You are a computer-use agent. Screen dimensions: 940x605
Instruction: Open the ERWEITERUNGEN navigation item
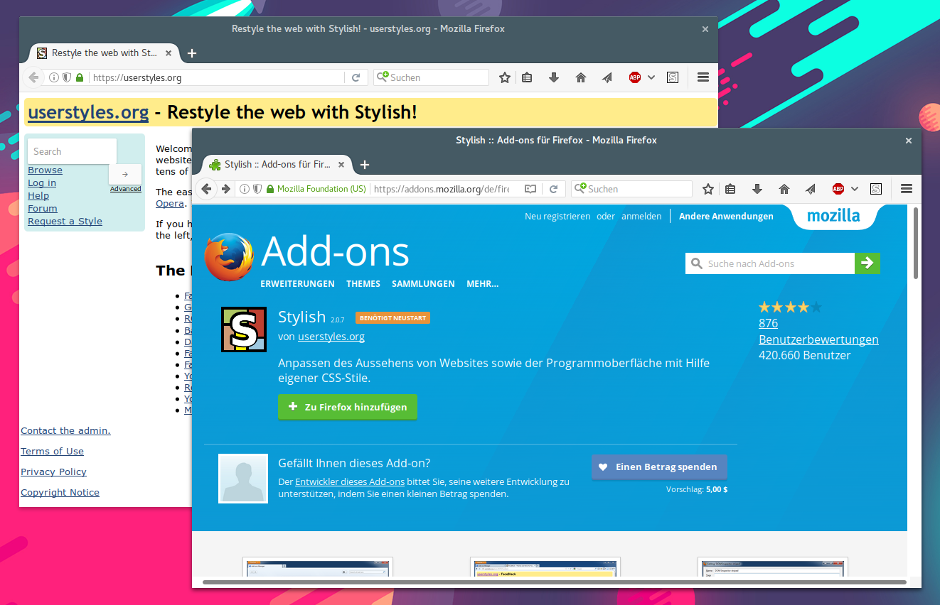[x=297, y=283]
